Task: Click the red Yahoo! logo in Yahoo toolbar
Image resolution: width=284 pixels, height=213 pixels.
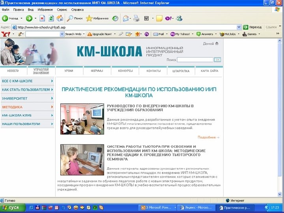Action: coord(6,34)
